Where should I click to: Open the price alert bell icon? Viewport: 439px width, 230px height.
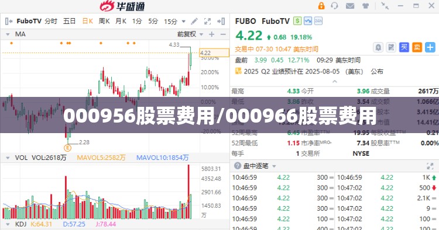[378, 47]
